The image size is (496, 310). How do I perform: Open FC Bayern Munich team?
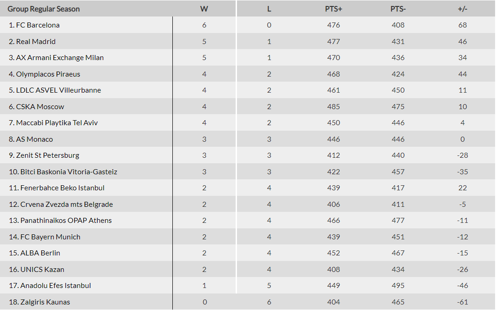50,237
